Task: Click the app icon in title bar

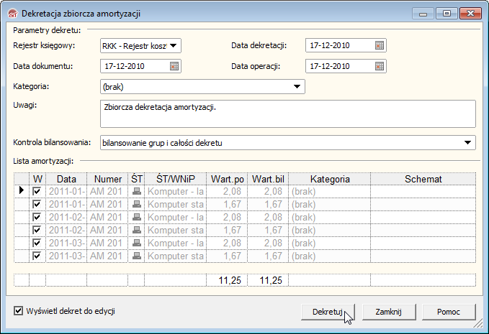Action: pos(12,13)
